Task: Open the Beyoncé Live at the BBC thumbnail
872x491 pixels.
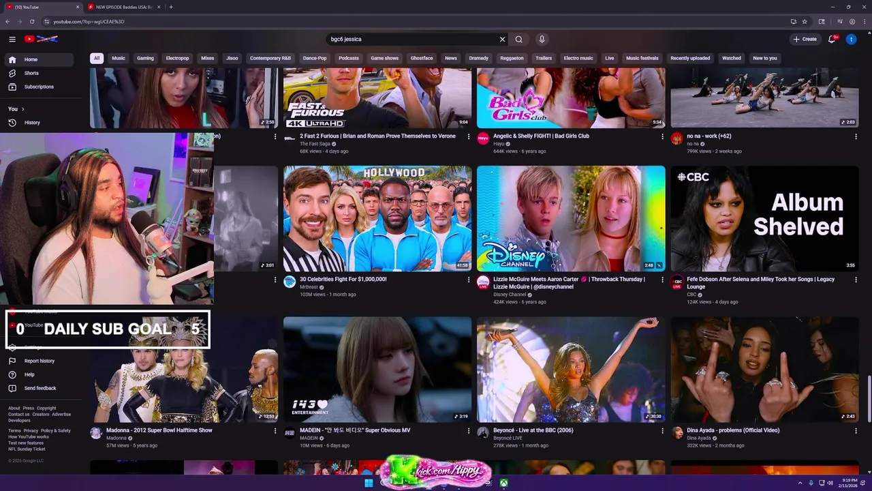Action: [571, 370]
